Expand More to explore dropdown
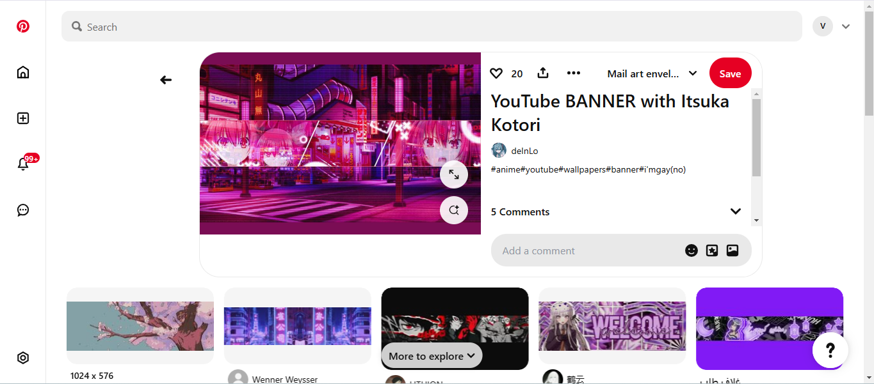The image size is (874, 384). pos(432,356)
